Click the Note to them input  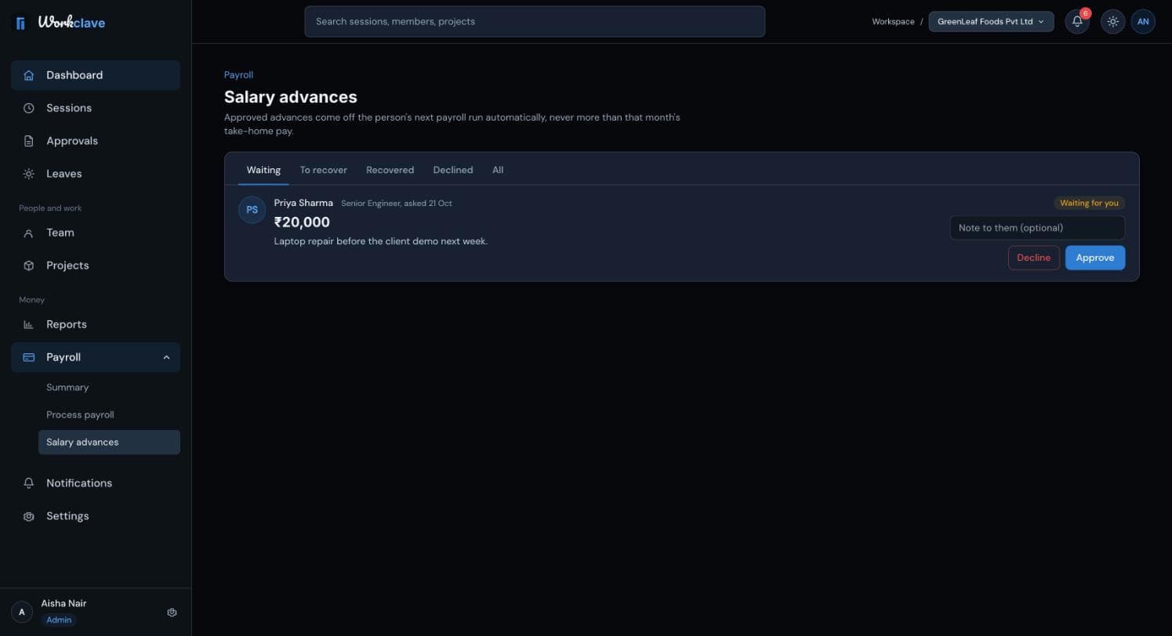tap(1037, 228)
